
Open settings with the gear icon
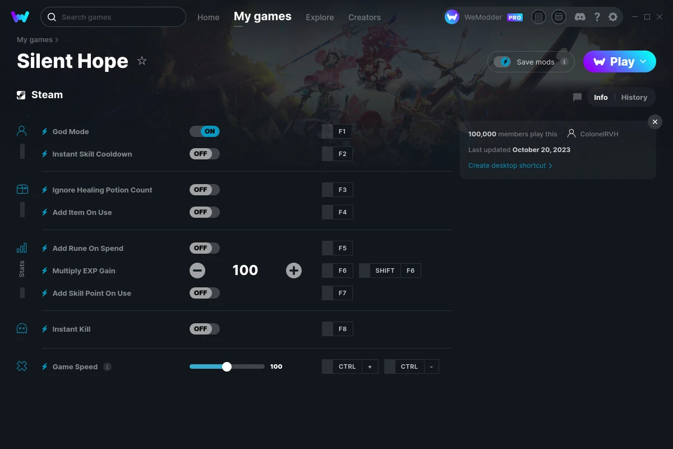pyautogui.click(x=613, y=17)
